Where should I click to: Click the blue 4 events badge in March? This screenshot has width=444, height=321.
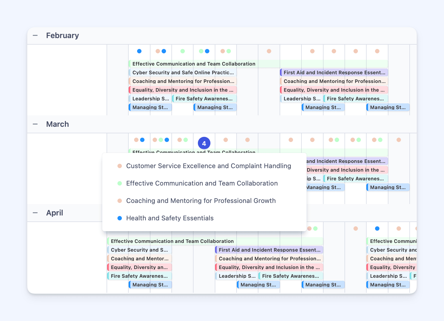click(x=204, y=143)
